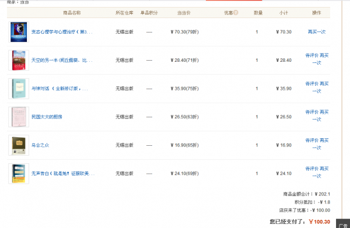Click the paid total ¥100.30
350x228 pixels.
coord(320,222)
